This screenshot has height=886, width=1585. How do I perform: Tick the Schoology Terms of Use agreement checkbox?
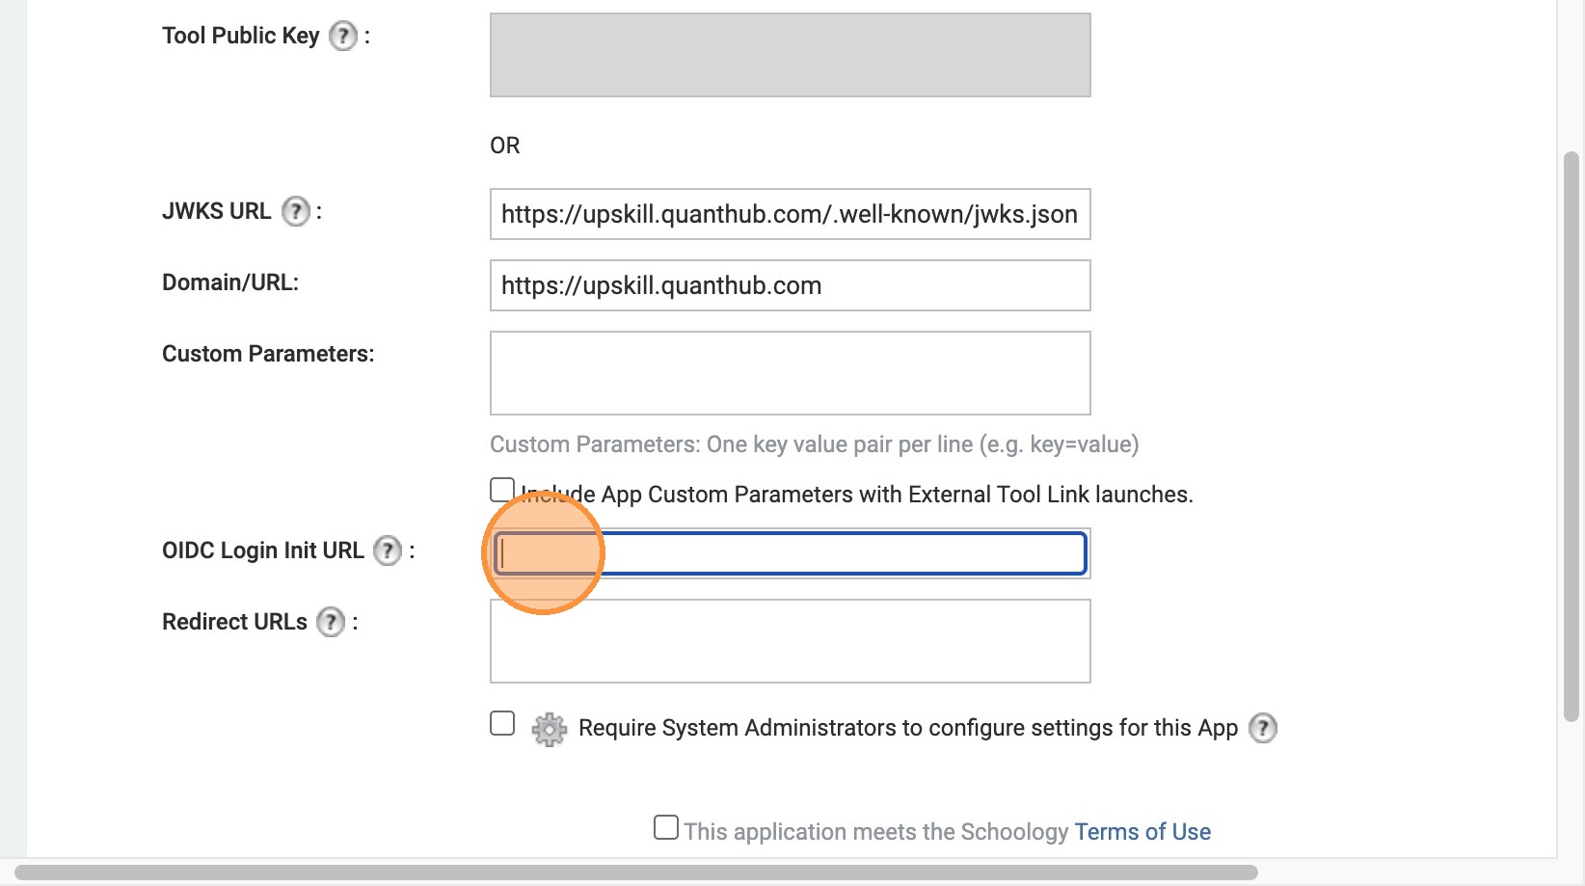pyautogui.click(x=666, y=828)
